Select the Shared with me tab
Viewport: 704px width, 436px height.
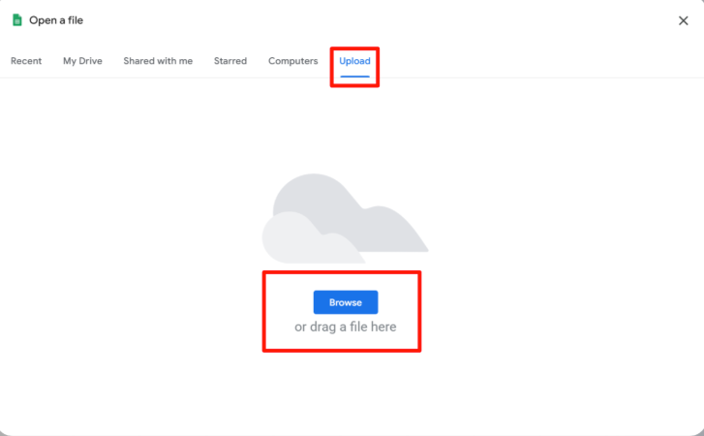click(x=158, y=61)
